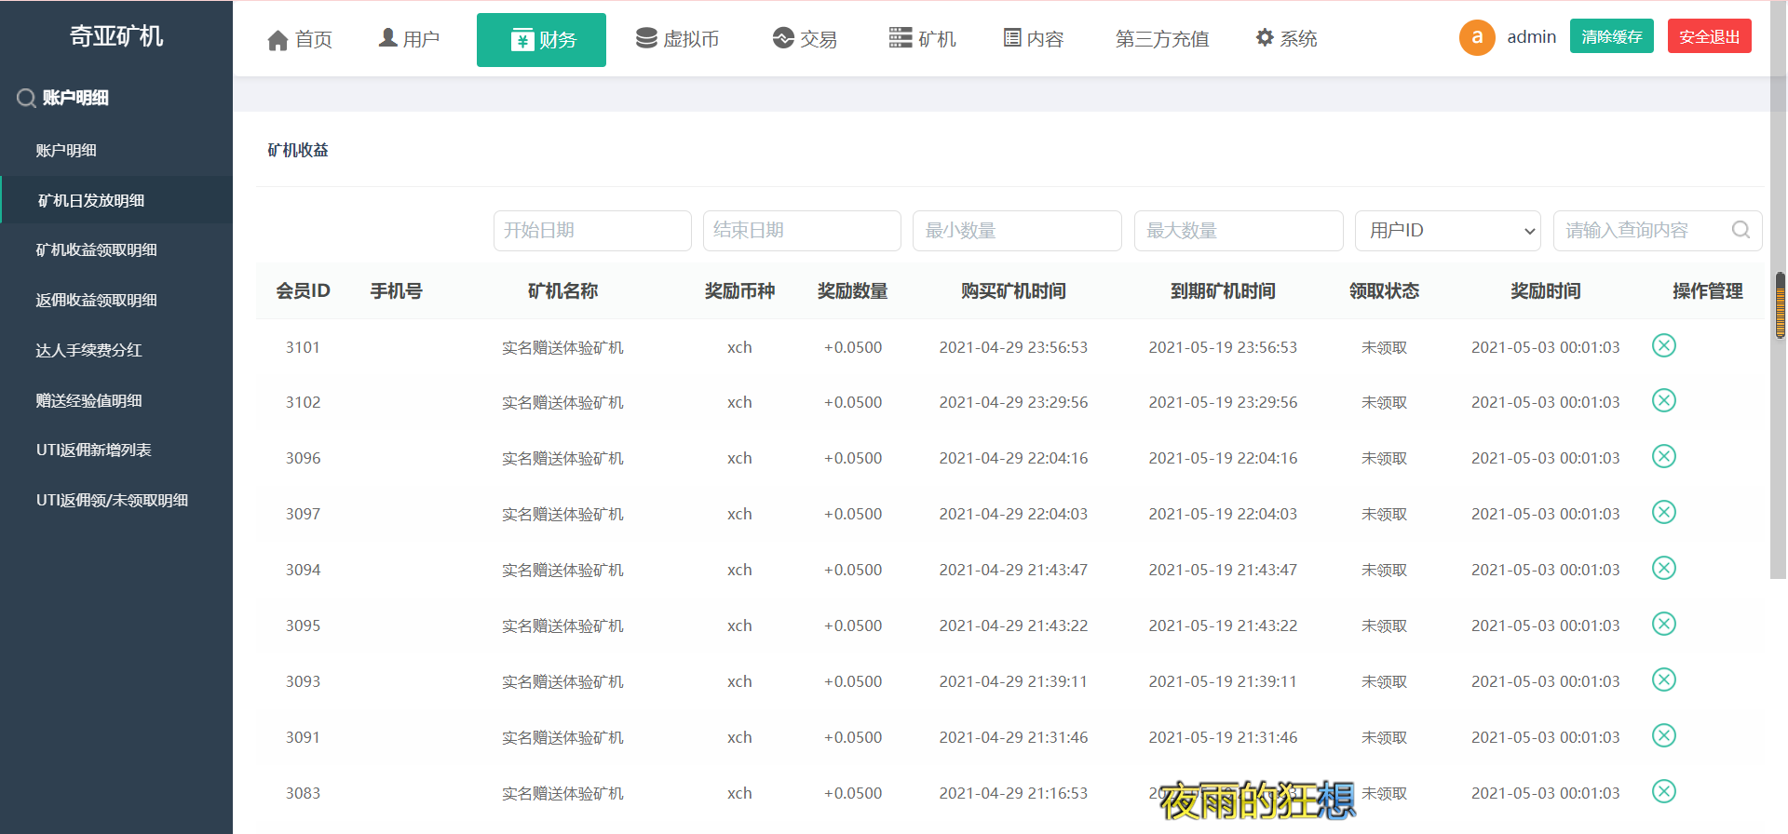This screenshot has width=1788, height=834.
Task: Click the page vertical scrollbar thumb
Action: (1780, 305)
